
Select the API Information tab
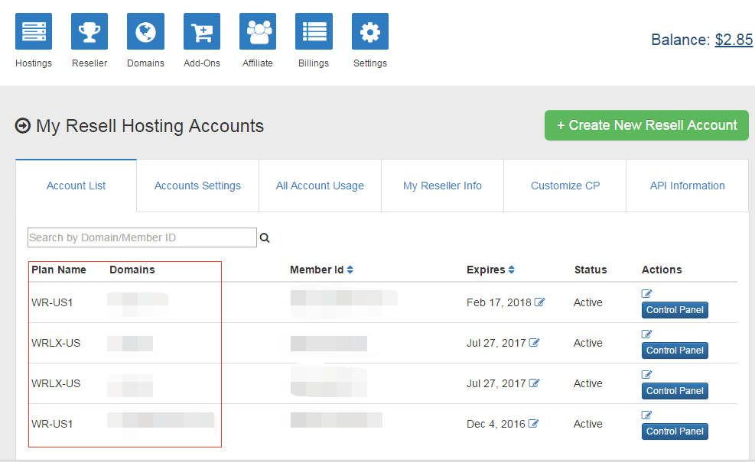tap(687, 186)
